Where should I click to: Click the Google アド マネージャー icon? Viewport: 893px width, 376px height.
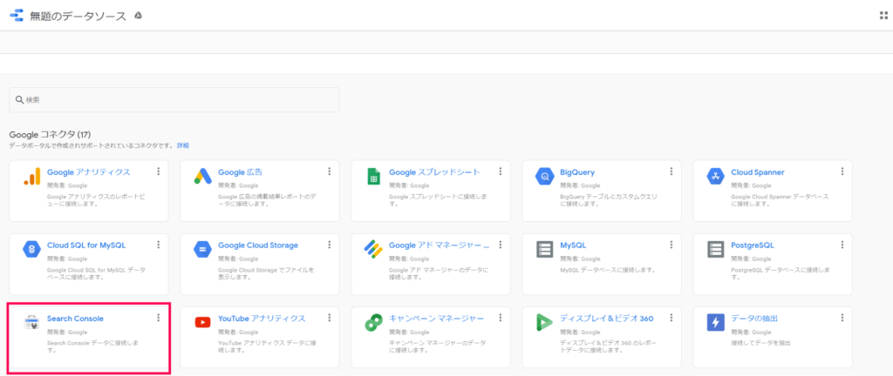373,249
